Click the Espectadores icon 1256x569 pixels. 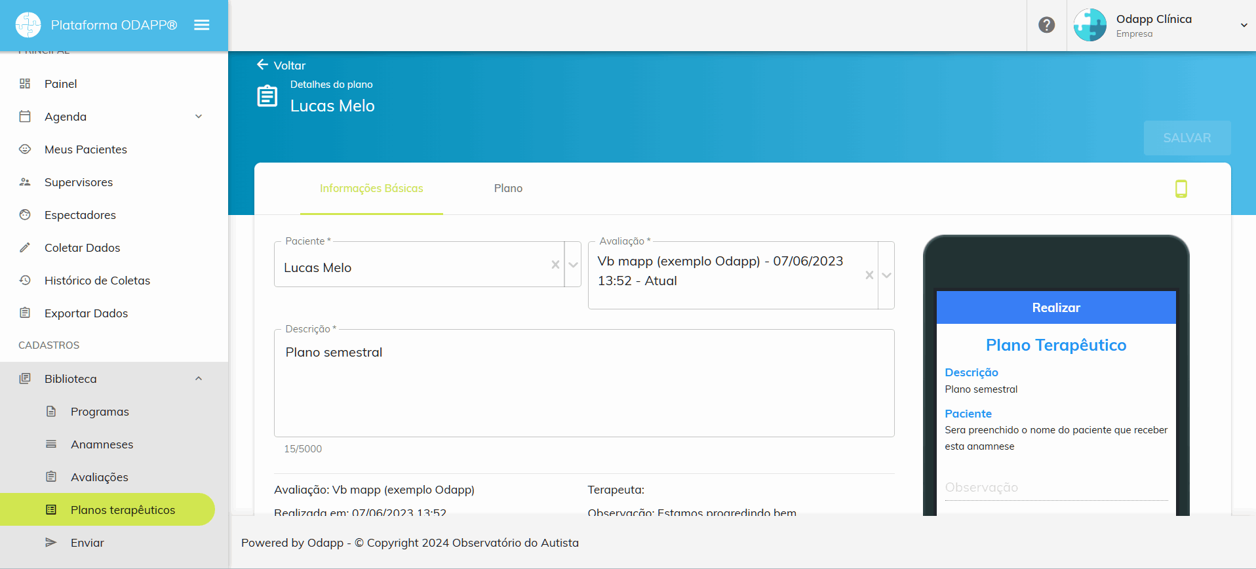(25, 214)
